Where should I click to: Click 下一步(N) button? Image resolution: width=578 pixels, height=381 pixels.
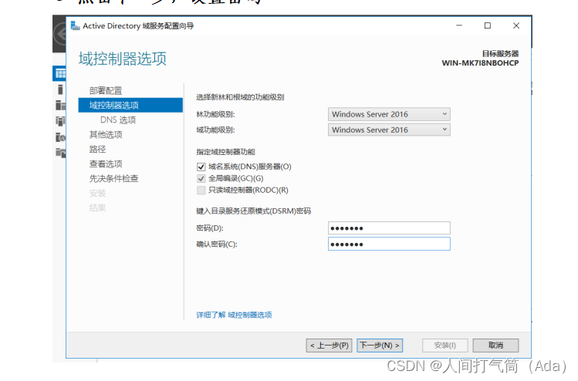point(380,346)
